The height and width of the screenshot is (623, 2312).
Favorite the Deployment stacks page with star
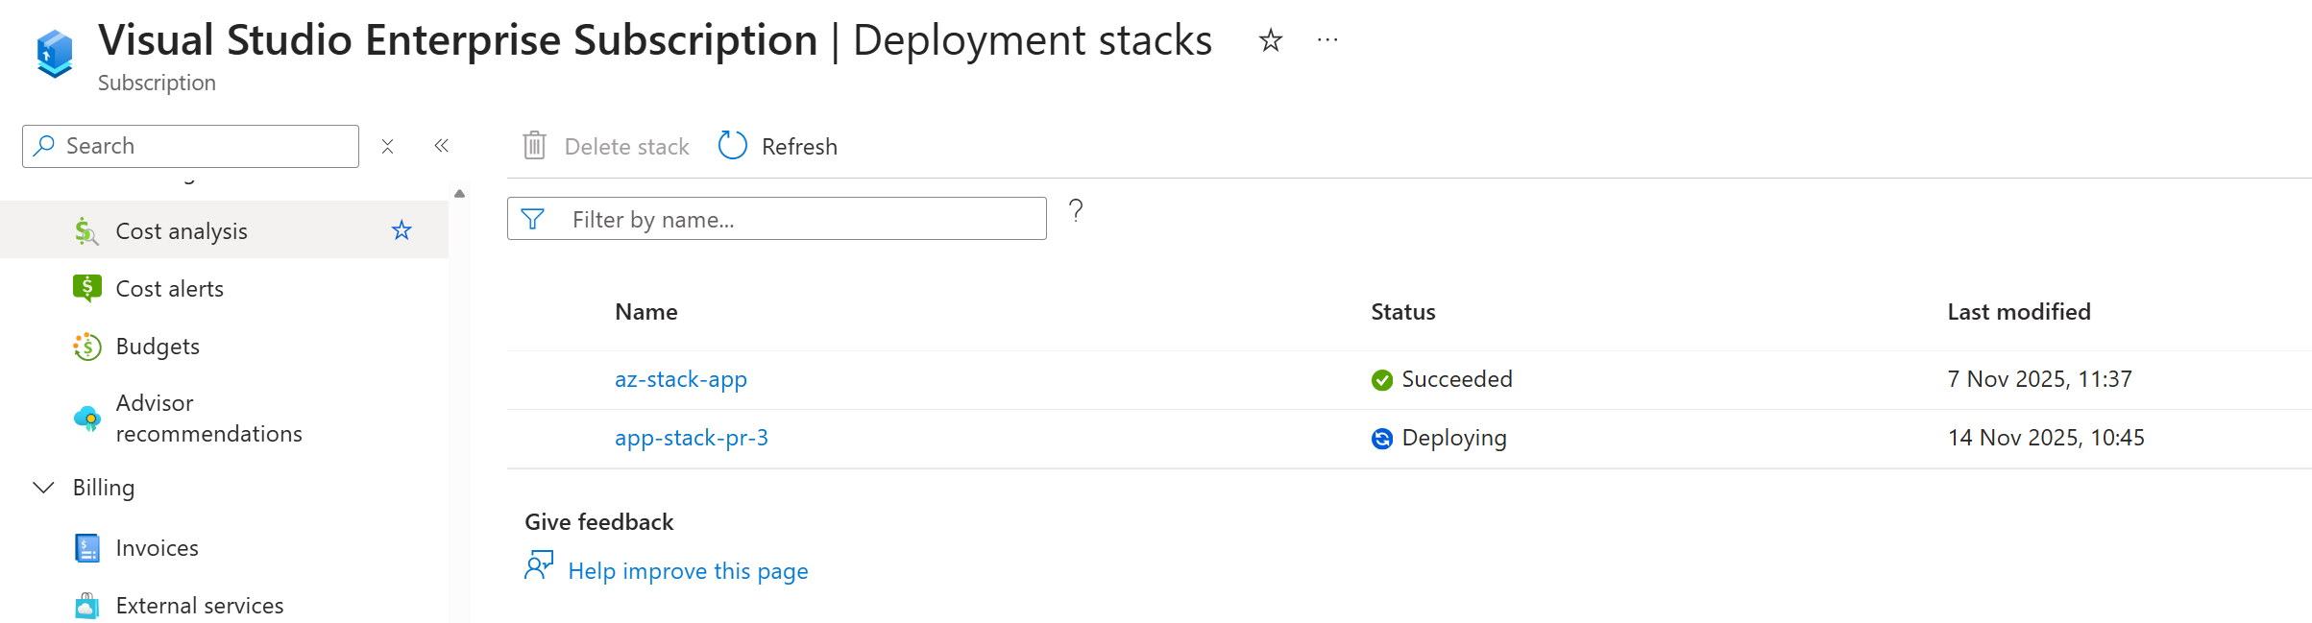(1270, 40)
